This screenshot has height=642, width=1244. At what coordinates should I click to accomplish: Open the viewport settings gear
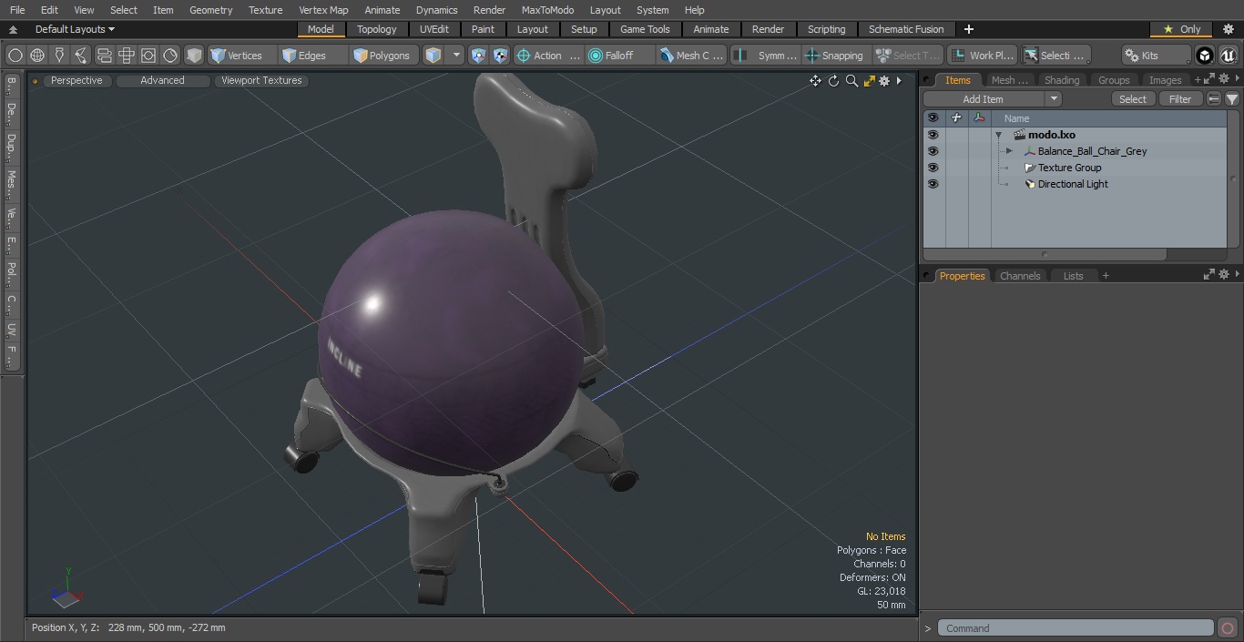click(x=884, y=81)
